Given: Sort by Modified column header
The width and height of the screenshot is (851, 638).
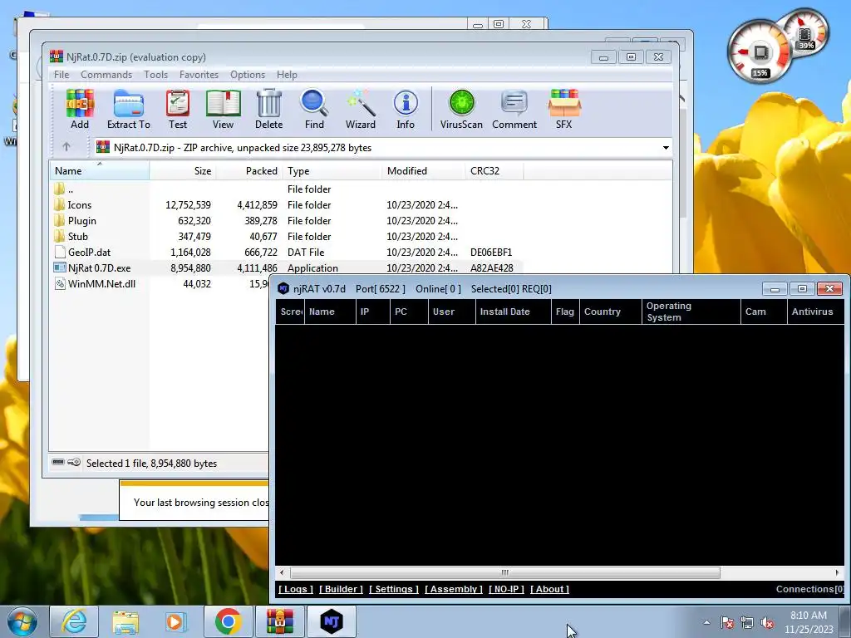Looking at the screenshot, I should coord(423,170).
